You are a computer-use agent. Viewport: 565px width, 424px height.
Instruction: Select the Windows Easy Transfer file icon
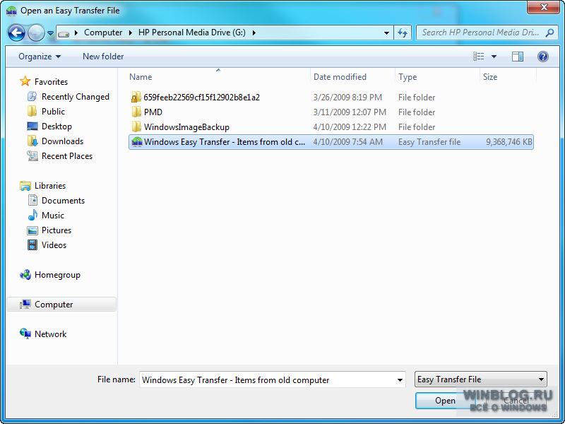click(136, 142)
